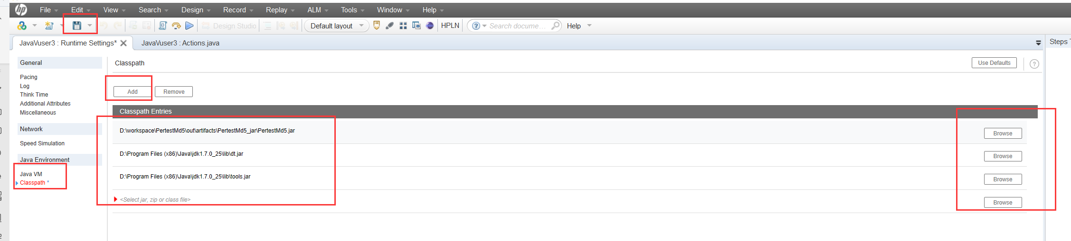
Task: Click the search magnifier icon in toolbar
Action: click(555, 26)
